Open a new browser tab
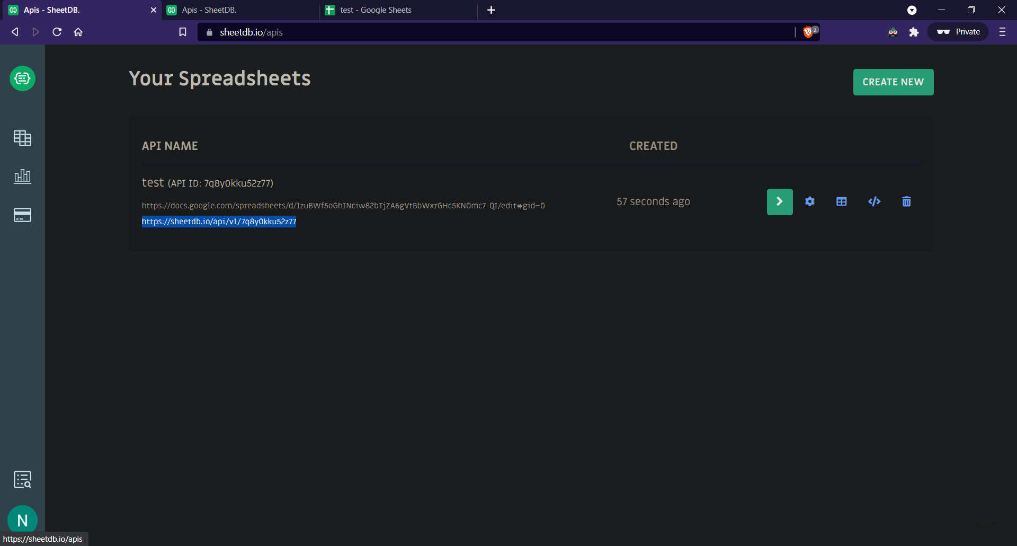Viewport: 1017px width, 546px height. pos(491,10)
